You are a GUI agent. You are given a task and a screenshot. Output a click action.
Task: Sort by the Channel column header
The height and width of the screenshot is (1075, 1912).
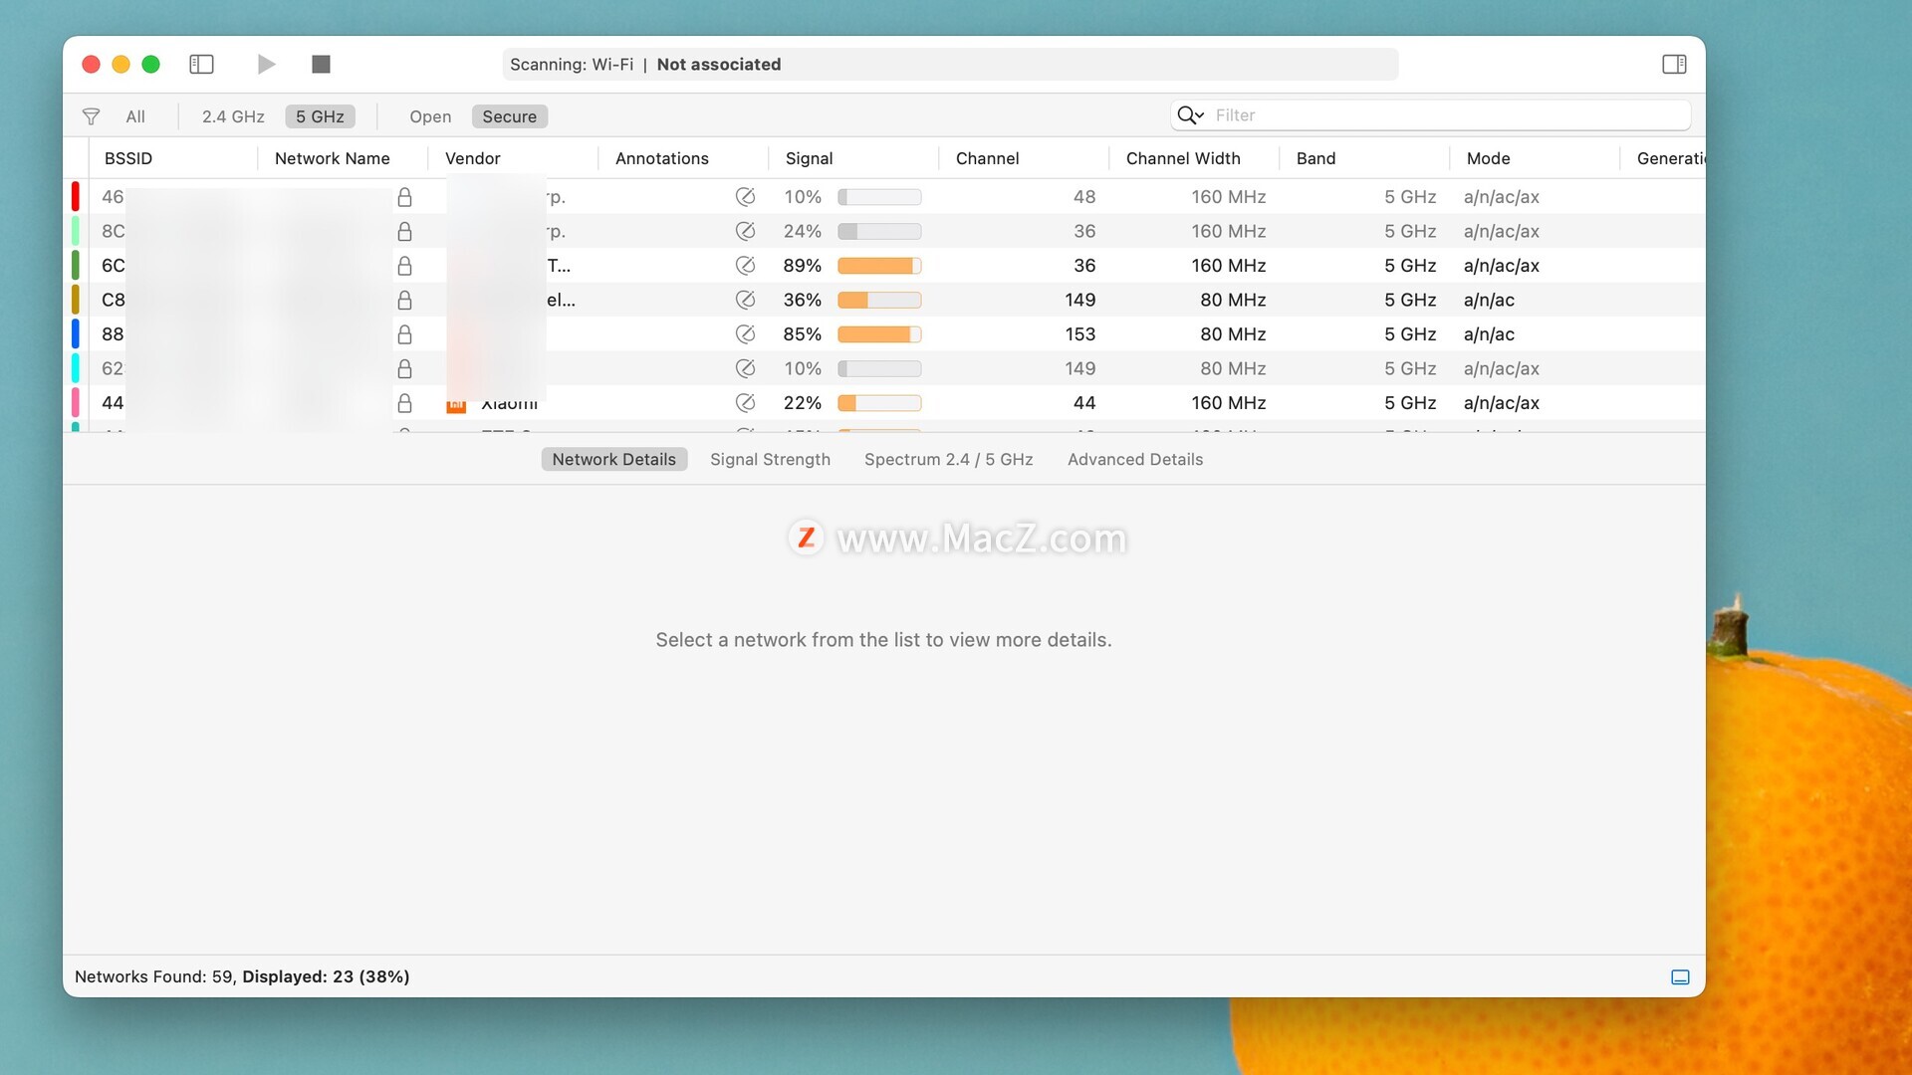coord(987,158)
